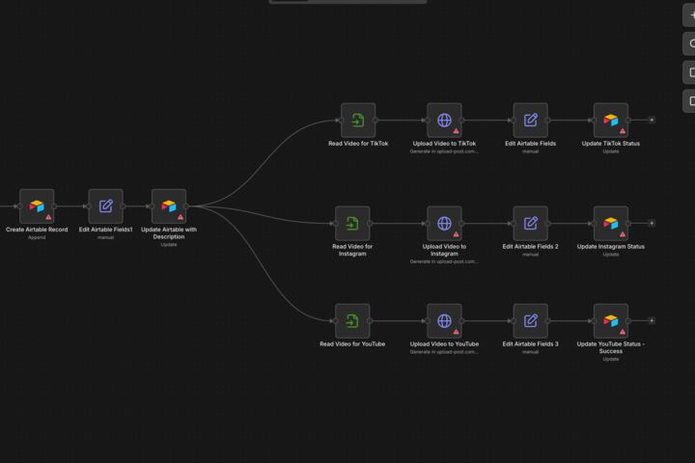Click the 'Read Video for Instagram' label

(x=352, y=250)
